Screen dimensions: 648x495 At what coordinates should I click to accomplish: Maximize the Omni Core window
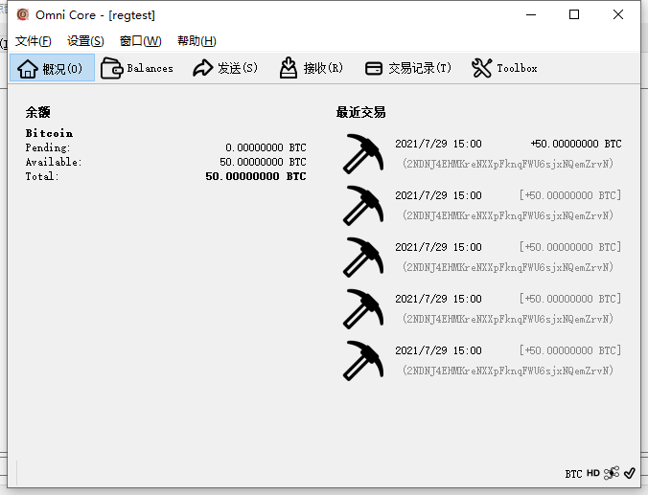tap(574, 15)
